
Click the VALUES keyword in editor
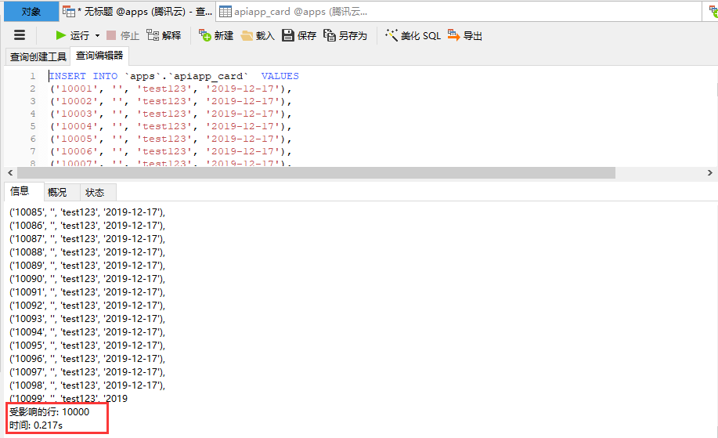280,76
